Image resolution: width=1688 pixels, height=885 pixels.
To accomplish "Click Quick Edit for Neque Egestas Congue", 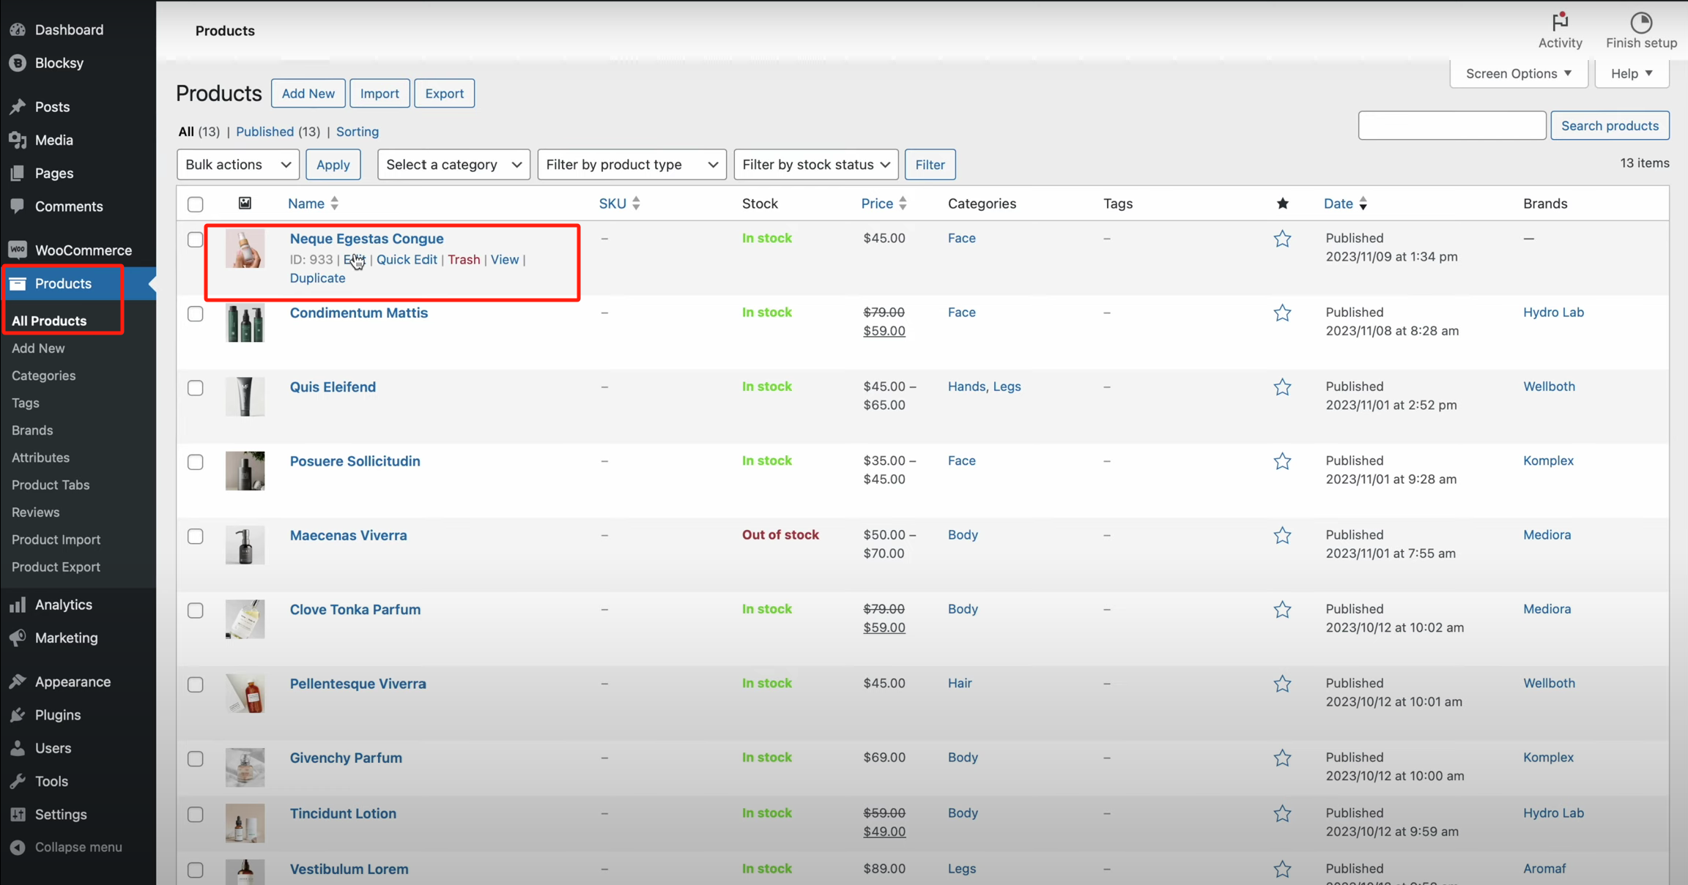I will click(x=406, y=260).
